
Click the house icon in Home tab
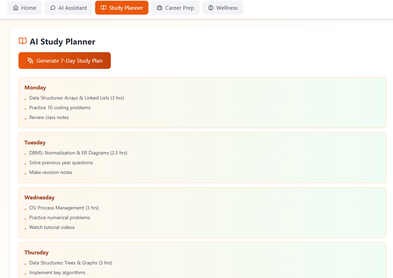point(16,8)
